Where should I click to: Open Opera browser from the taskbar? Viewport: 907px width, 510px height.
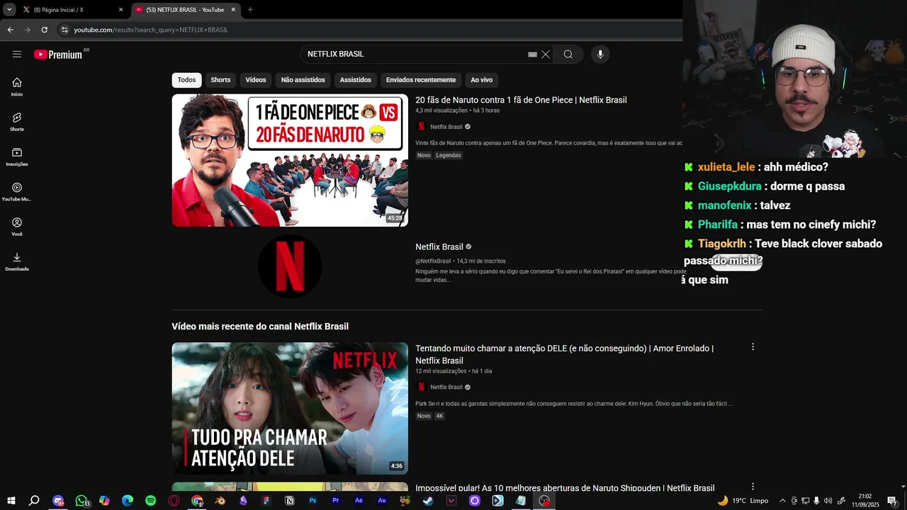pos(174,501)
